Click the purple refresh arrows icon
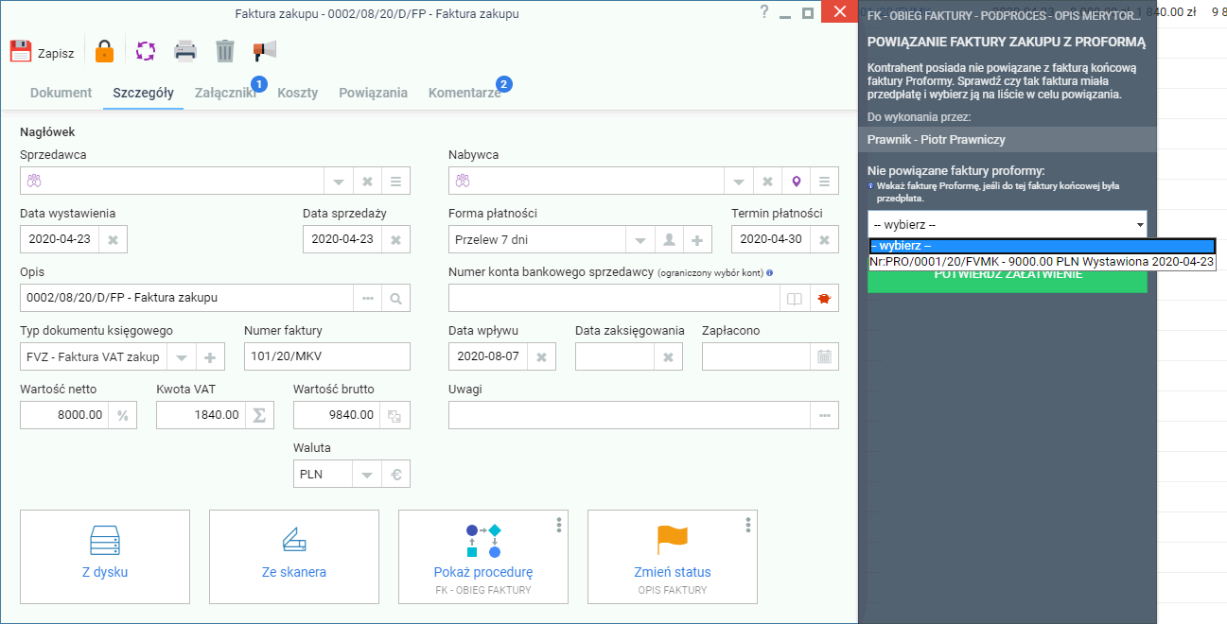Image resolution: width=1227 pixels, height=624 pixels. (145, 51)
